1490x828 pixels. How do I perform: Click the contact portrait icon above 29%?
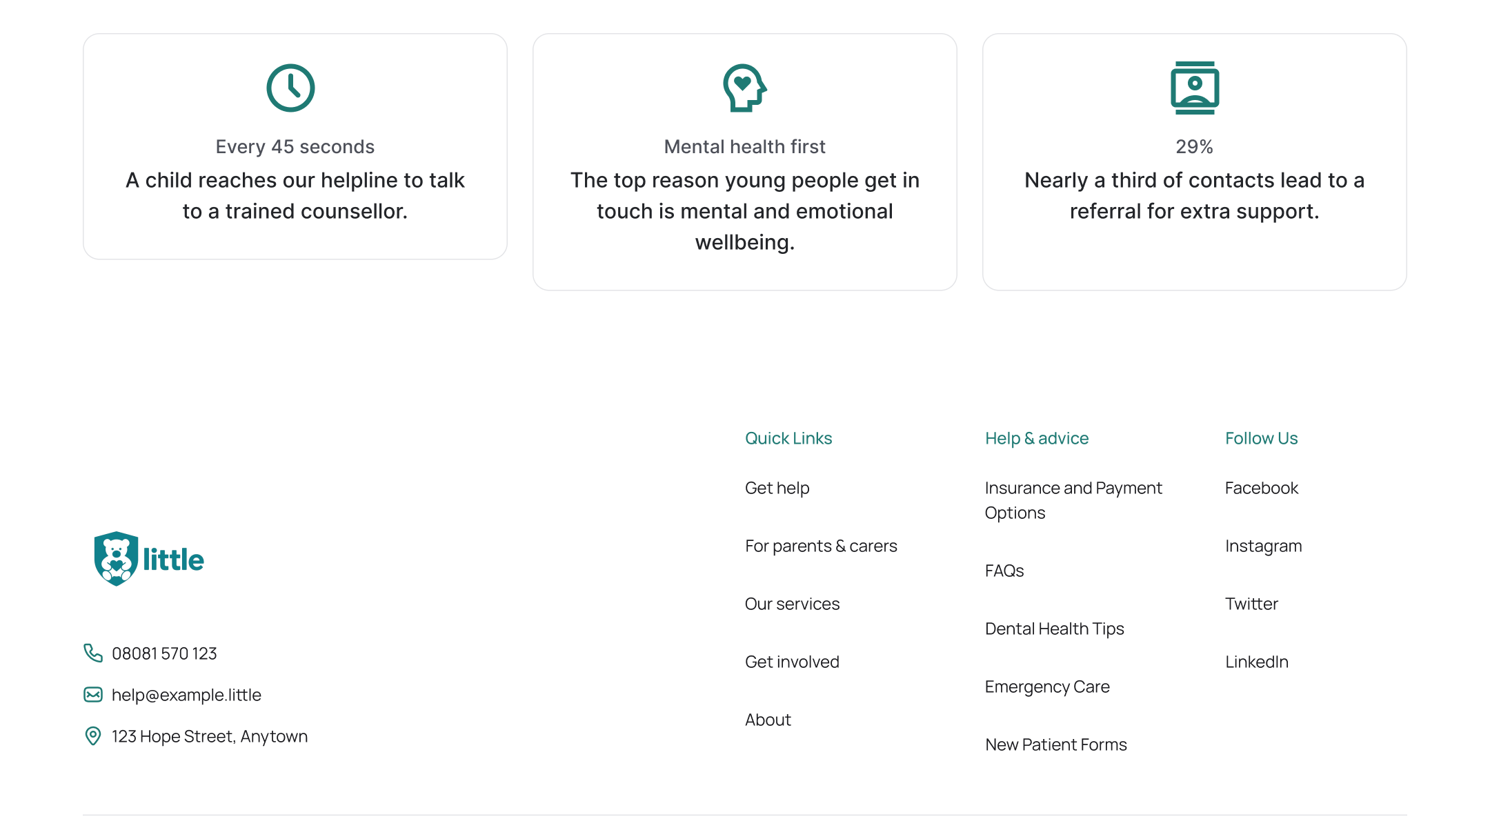click(1194, 88)
